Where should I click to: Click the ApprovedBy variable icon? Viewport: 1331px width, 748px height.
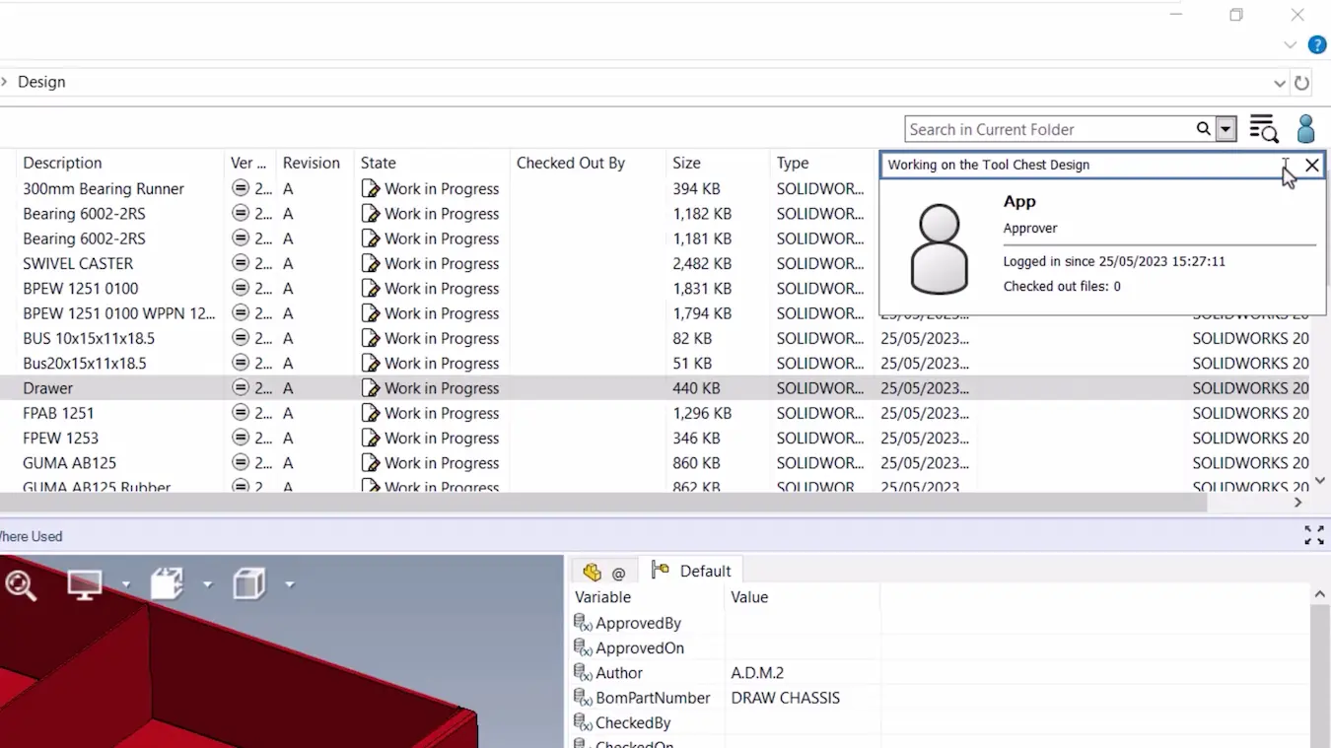tap(582, 622)
